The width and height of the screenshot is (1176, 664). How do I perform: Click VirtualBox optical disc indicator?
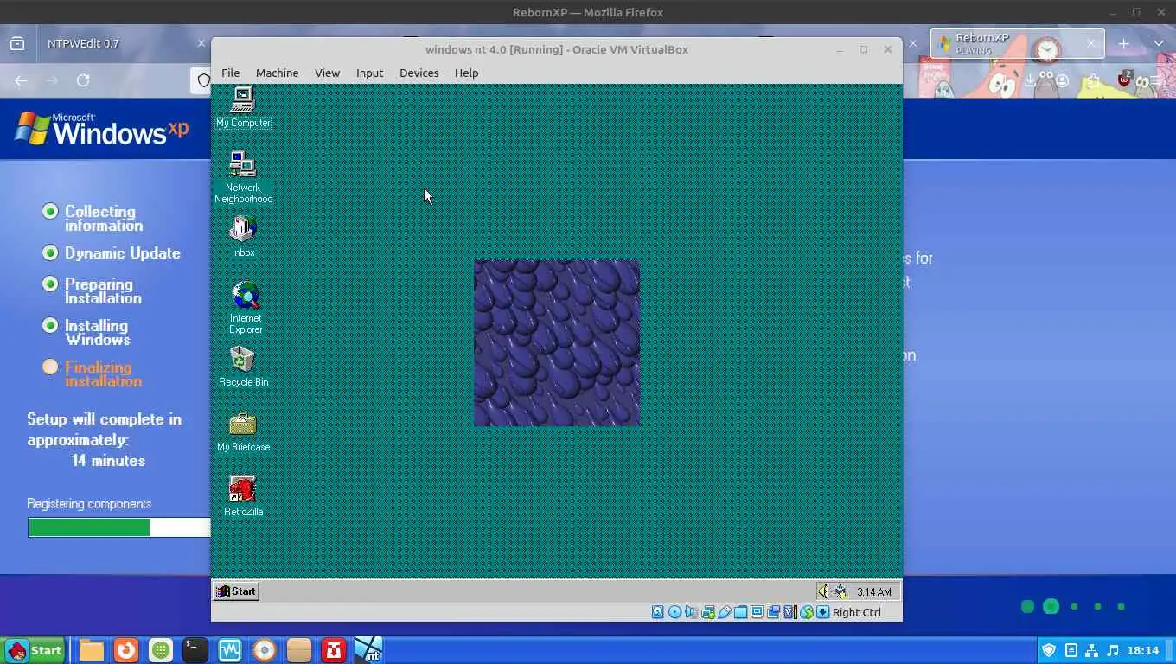point(674,612)
